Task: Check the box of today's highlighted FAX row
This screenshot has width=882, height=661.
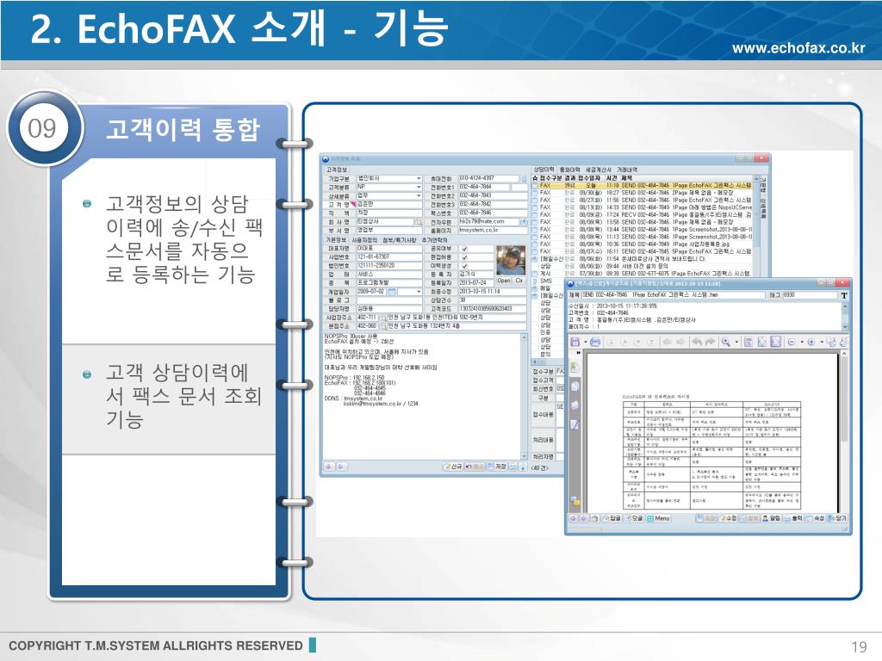Action: click(x=535, y=186)
